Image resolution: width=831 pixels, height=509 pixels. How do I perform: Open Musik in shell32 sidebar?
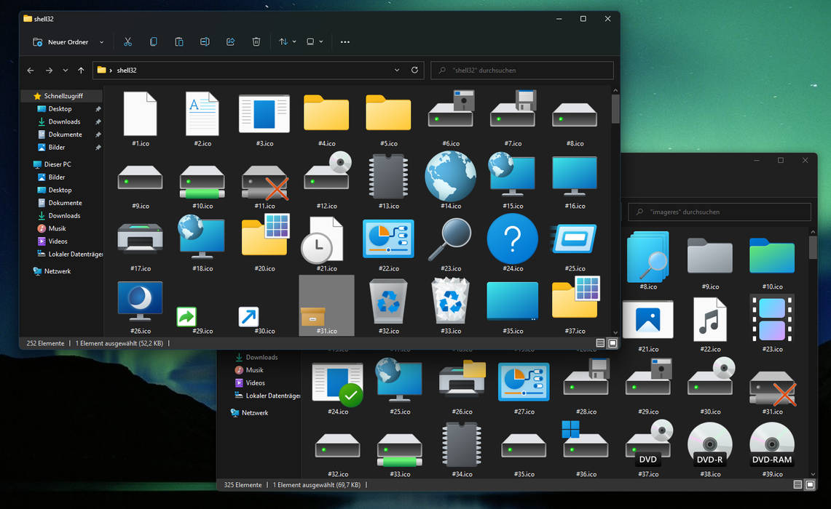(x=52, y=228)
